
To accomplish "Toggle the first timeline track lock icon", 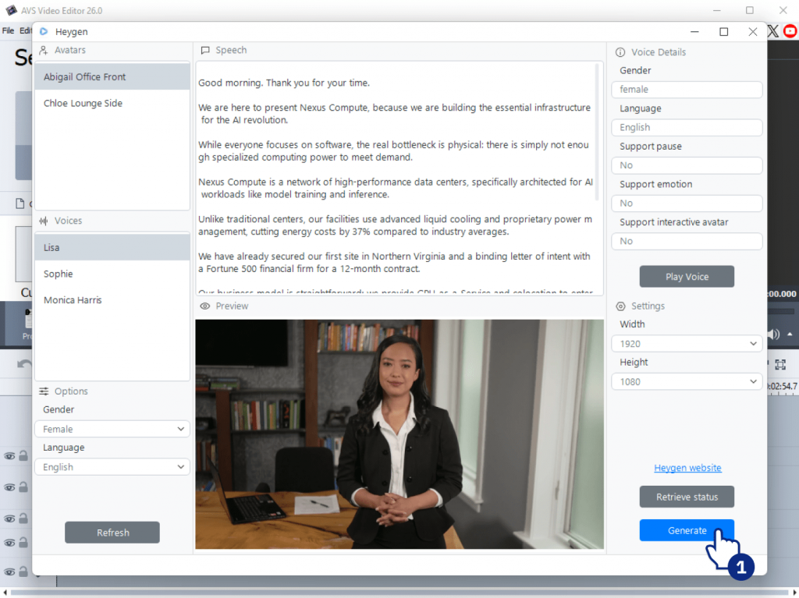I will coord(23,455).
